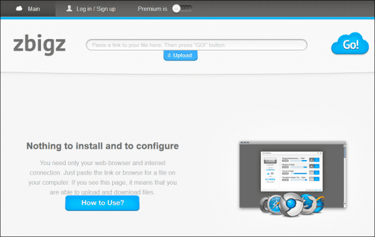
Task: Click the 'Premium is' label
Action: [x=153, y=9]
